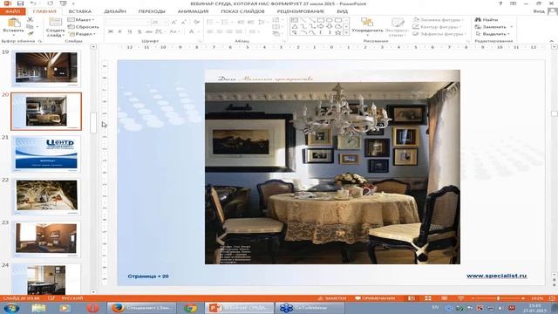This screenshot has height=314, width=558.
Task: Toggle numbered list
Action: tap(226, 22)
